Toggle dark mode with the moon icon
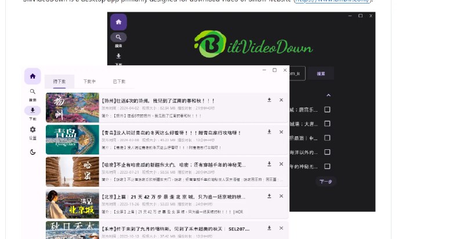The width and height of the screenshot is (464, 239). 32,152
